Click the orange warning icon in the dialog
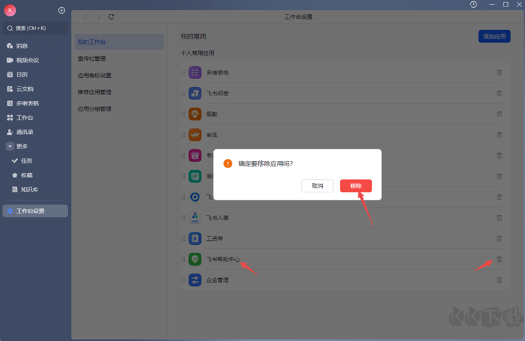 [x=228, y=164]
